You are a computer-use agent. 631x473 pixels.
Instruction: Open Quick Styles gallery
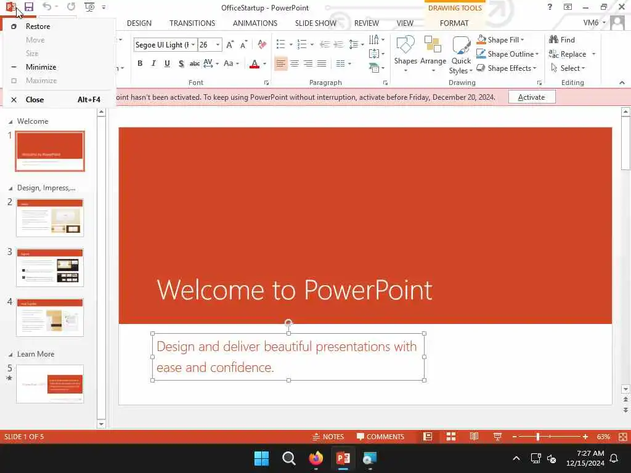point(461,55)
